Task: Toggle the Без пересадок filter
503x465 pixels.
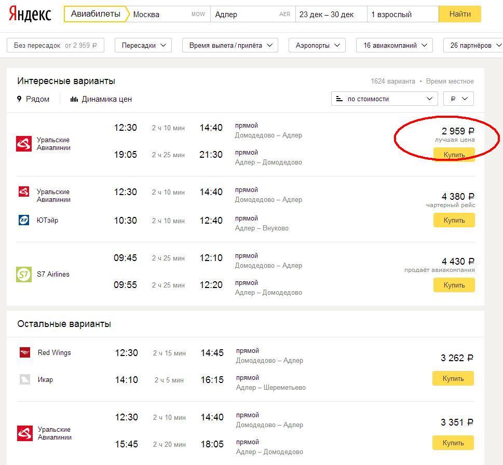Action: point(56,45)
